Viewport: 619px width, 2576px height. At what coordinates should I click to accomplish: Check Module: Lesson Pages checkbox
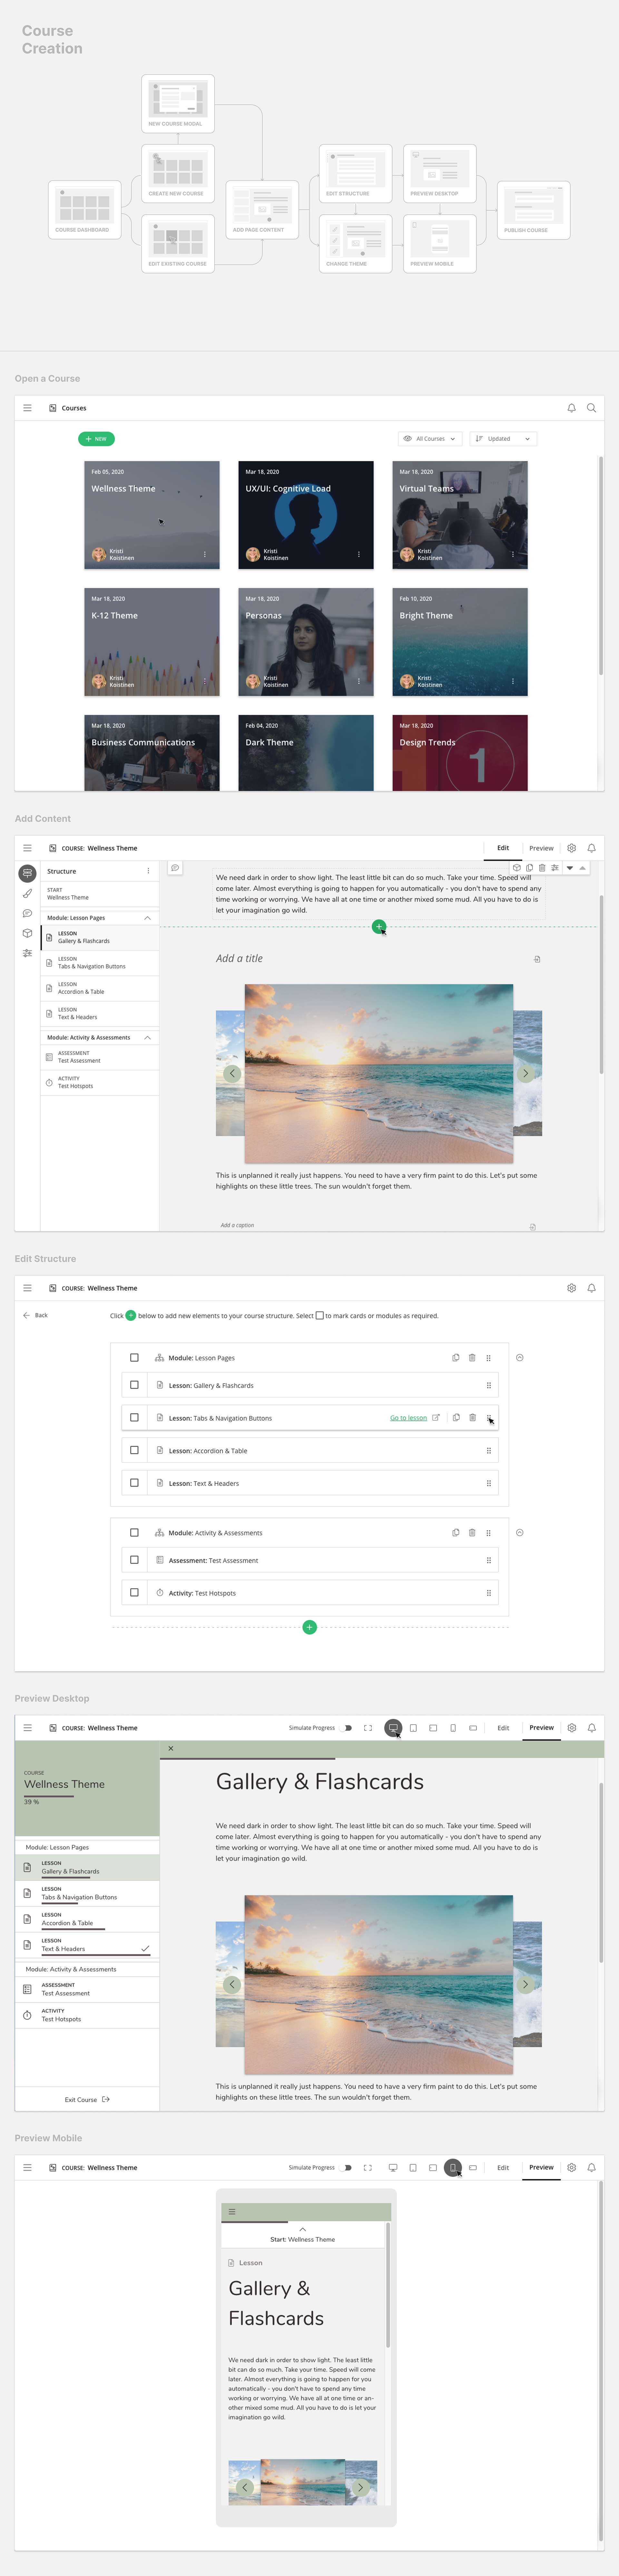click(x=134, y=1358)
